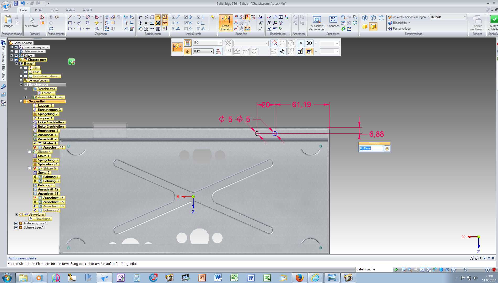Viewport: 498px width, 283px height.
Task: Toggle Koordinatensysteme checkbox in the tree
Action: (x=16, y=47)
